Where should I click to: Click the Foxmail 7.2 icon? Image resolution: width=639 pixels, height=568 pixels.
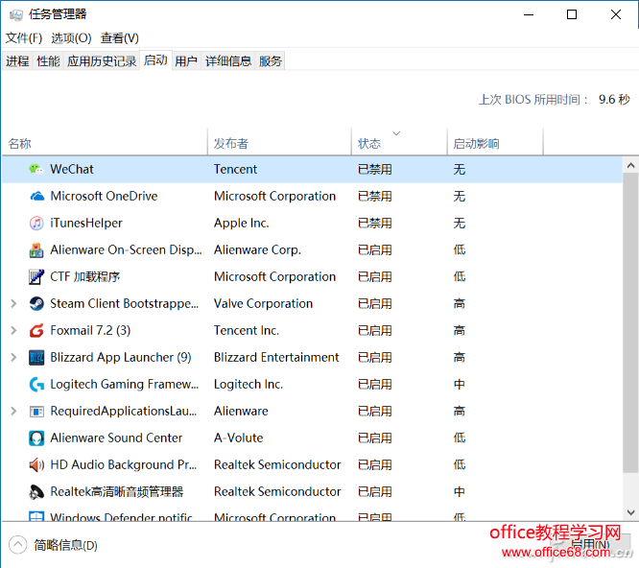click(x=36, y=330)
